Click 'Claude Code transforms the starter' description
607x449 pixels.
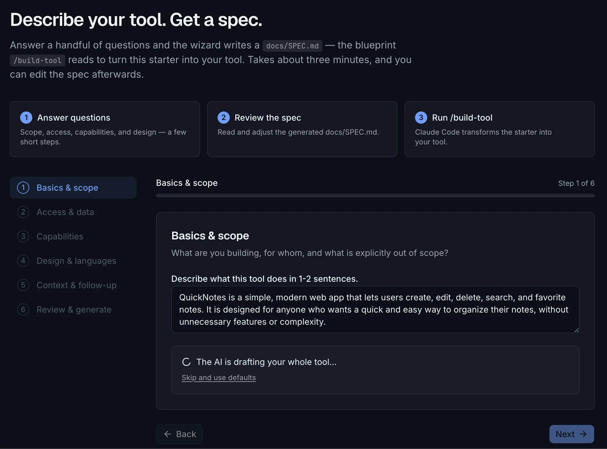[483, 137]
